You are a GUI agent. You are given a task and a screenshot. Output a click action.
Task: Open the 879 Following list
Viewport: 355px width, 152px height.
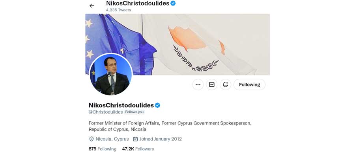pos(102,149)
